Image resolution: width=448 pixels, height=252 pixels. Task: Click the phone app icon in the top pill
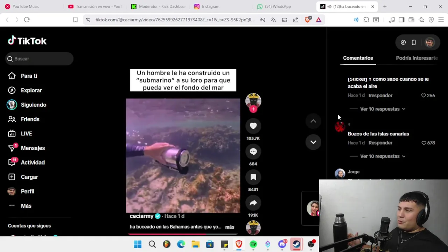click(x=414, y=42)
